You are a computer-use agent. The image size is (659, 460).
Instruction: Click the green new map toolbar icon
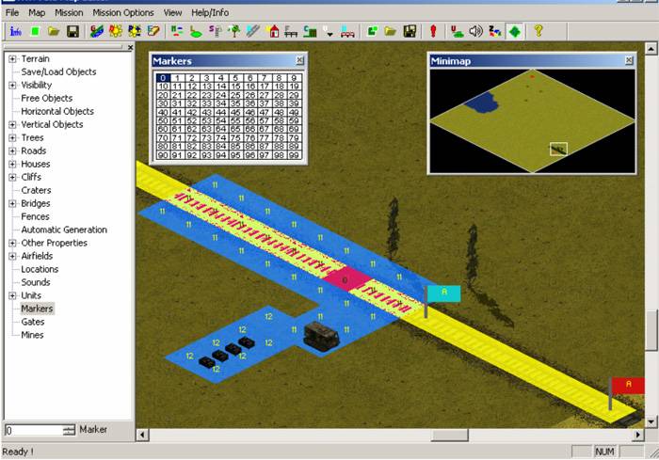35,31
